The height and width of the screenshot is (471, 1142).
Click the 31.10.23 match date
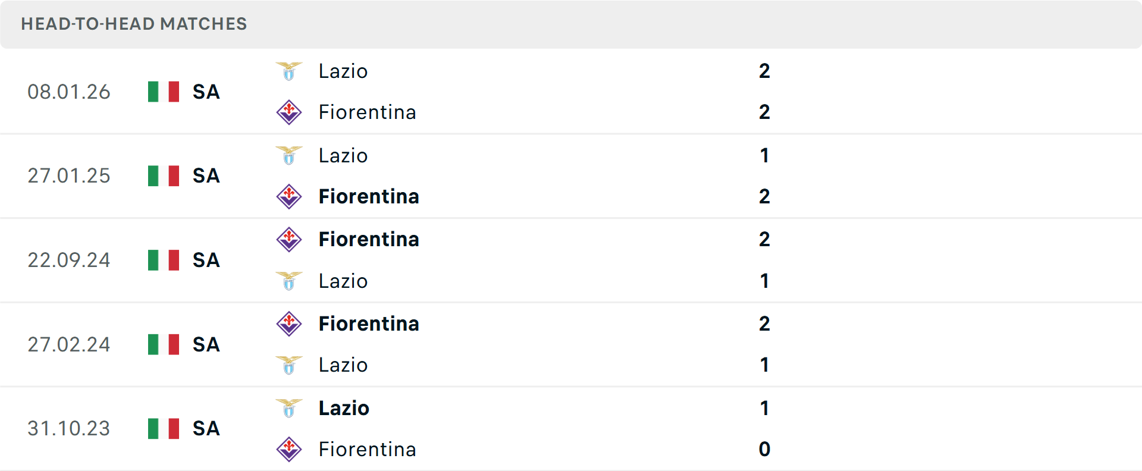tap(69, 428)
